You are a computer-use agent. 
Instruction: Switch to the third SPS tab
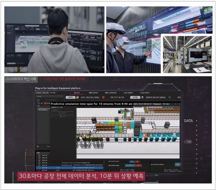(111, 93)
